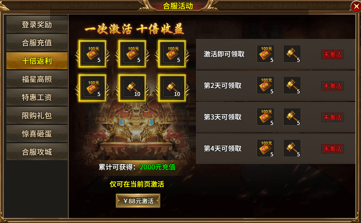Image resolution: width=361 pixels, height=223 pixels.
Task: Click 未激活 button in 激活即可领取 row
Action: (333, 54)
